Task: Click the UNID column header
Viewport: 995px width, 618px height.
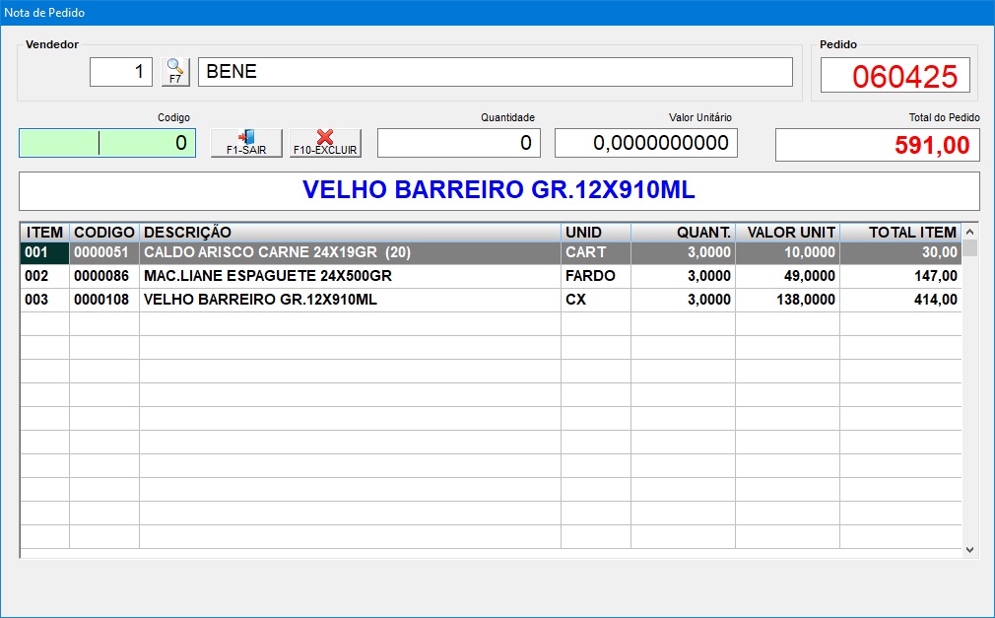Action: 595,233
